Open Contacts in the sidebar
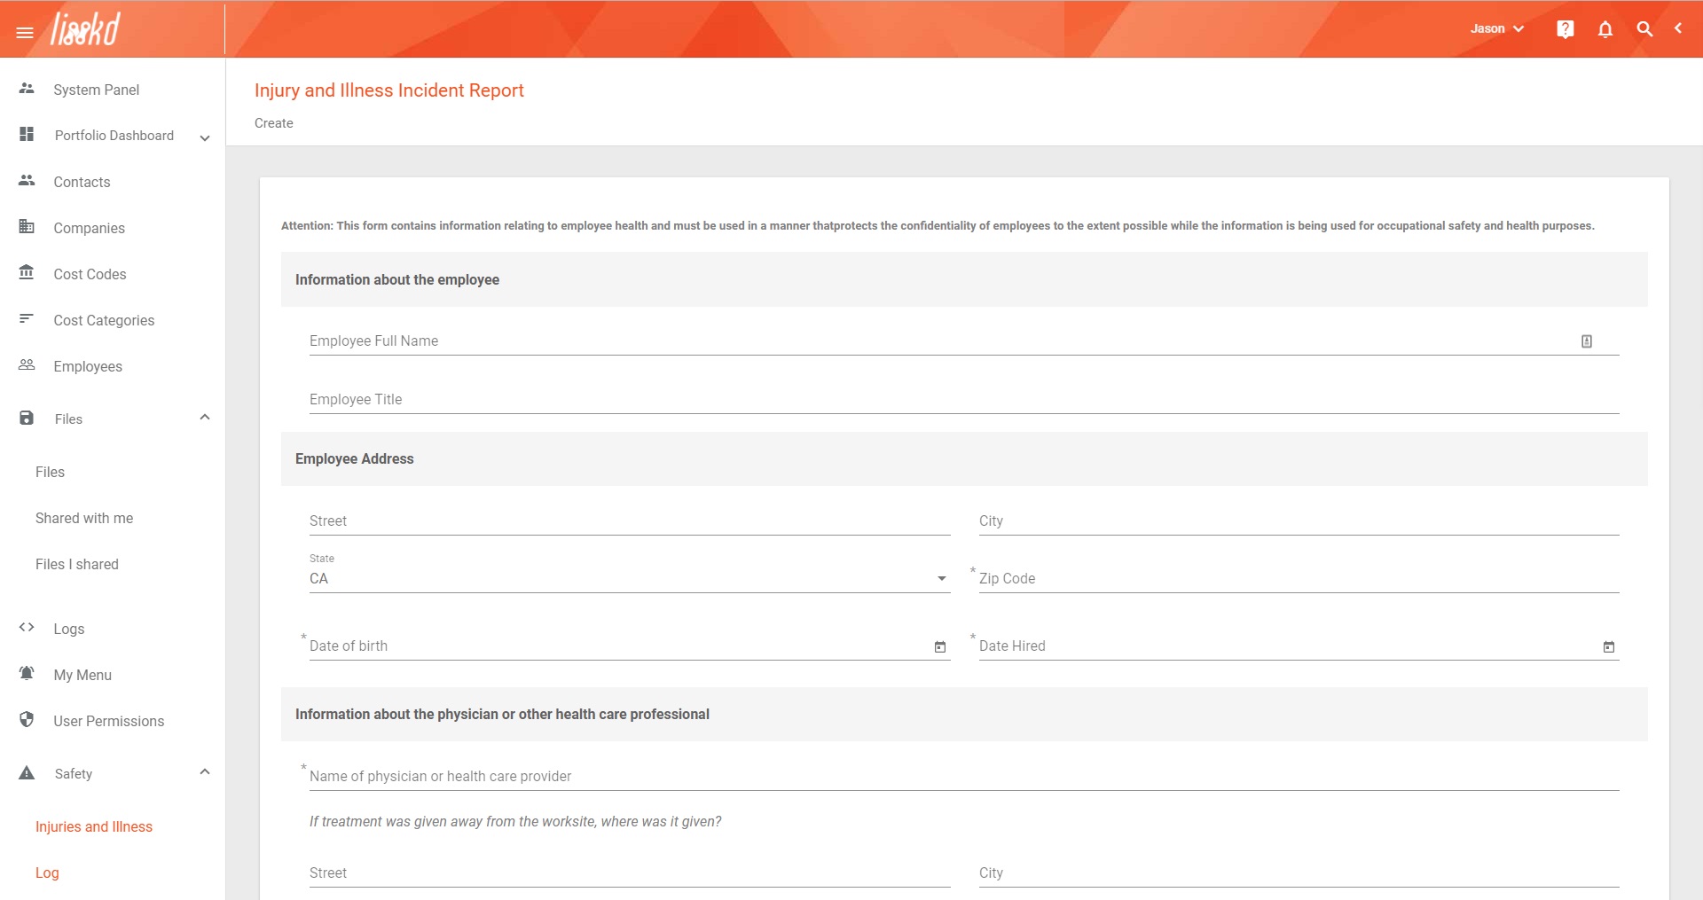Screen dimensions: 1703x900 click(x=82, y=182)
